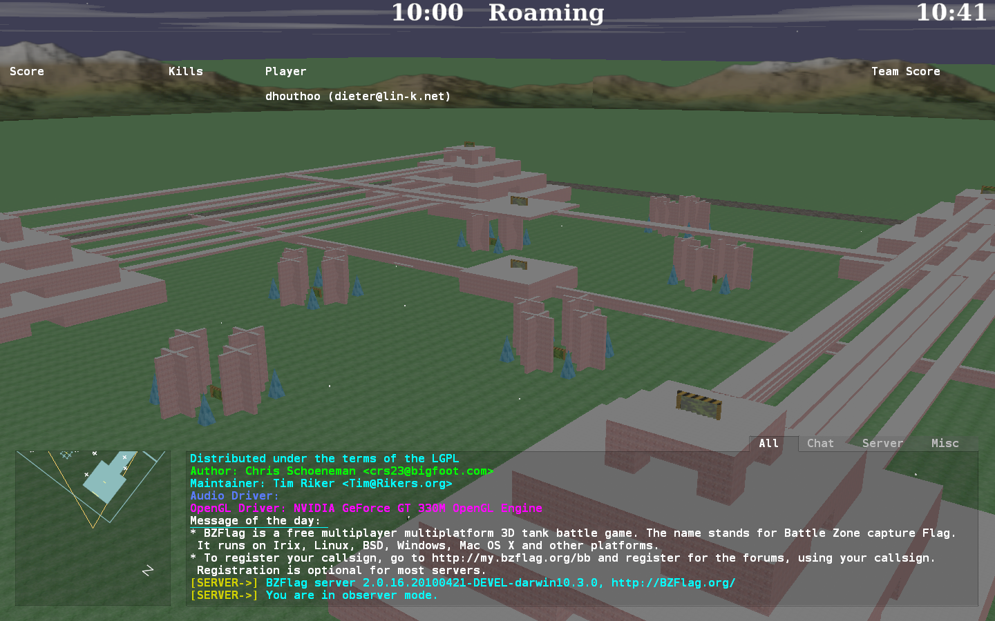Viewport: 995px width, 621px height.
Task: Click the 'Distributed under the terms of the LGPL' line
Action: (x=324, y=459)
